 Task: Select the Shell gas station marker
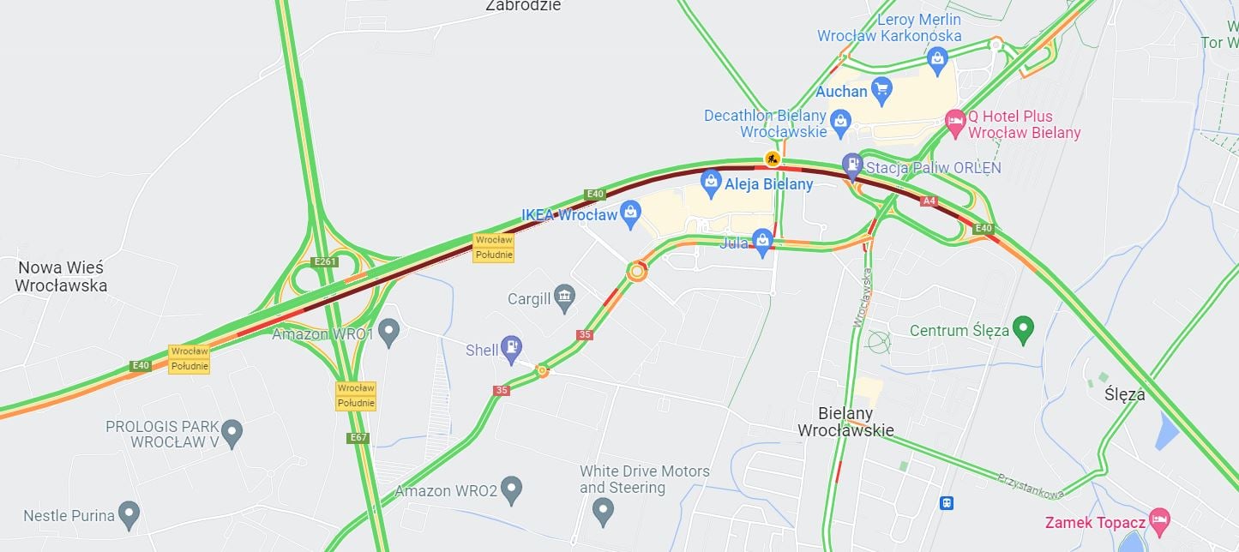click(511, 348)
